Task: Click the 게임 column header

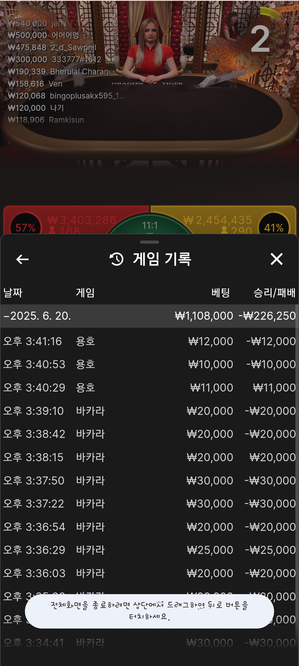Action: pyautogui.click(x=85, y=293)
